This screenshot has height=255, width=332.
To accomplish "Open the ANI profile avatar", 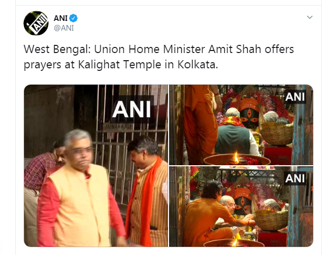I will [x=36, y=23].
